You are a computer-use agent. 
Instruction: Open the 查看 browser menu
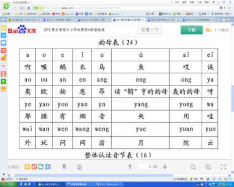tap(184, 3)
